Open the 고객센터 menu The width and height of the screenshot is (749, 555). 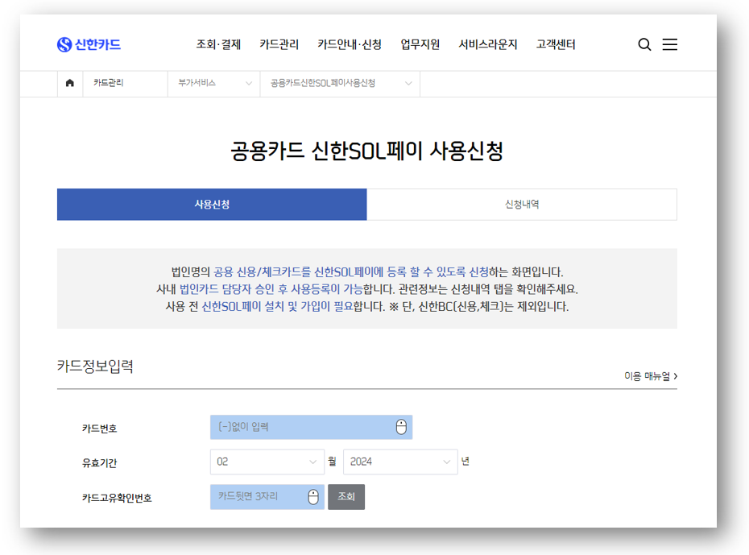556,44
